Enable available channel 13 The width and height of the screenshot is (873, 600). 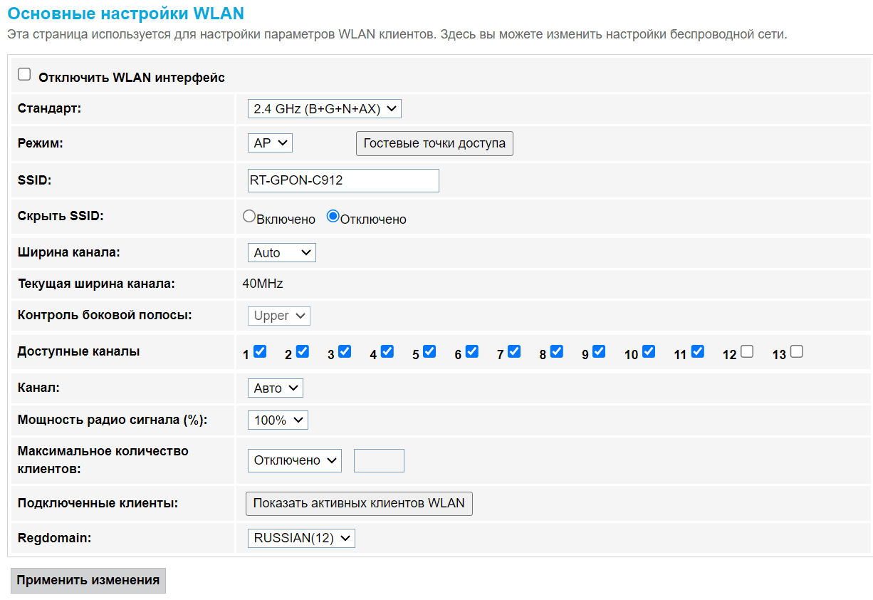click(797, 351)
